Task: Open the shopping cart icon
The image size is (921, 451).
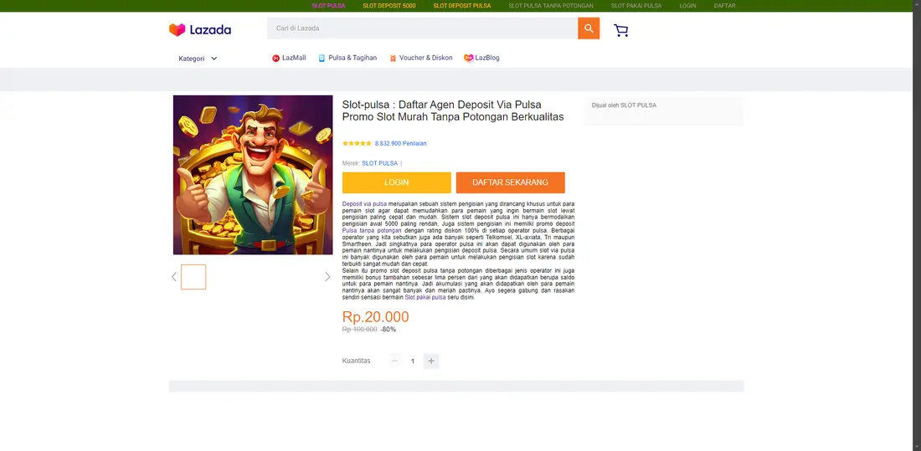Action: coord(621,30)
